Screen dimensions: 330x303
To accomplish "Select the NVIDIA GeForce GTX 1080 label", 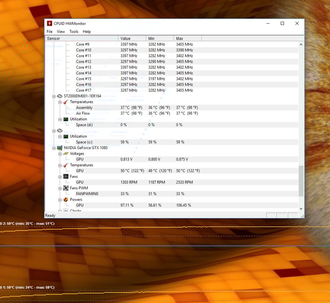I will (x=86, y=148).
